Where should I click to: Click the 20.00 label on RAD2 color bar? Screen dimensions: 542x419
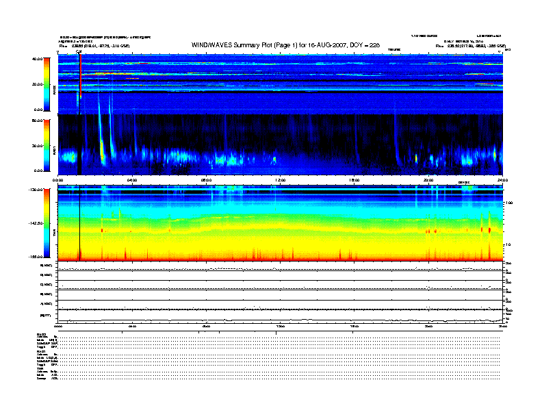[38, 84]
